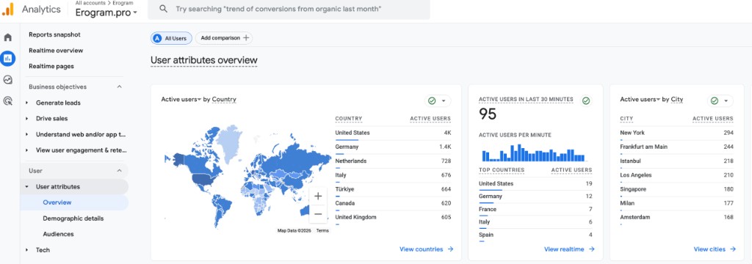Open the Explore icon in left rail
Screen dimensions: 752x264
(x=7, y=79)
